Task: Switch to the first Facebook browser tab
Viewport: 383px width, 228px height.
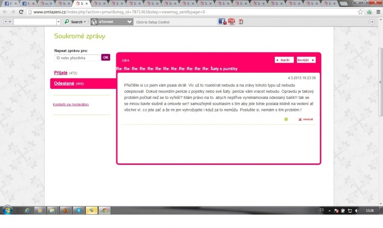Action: 10,3
